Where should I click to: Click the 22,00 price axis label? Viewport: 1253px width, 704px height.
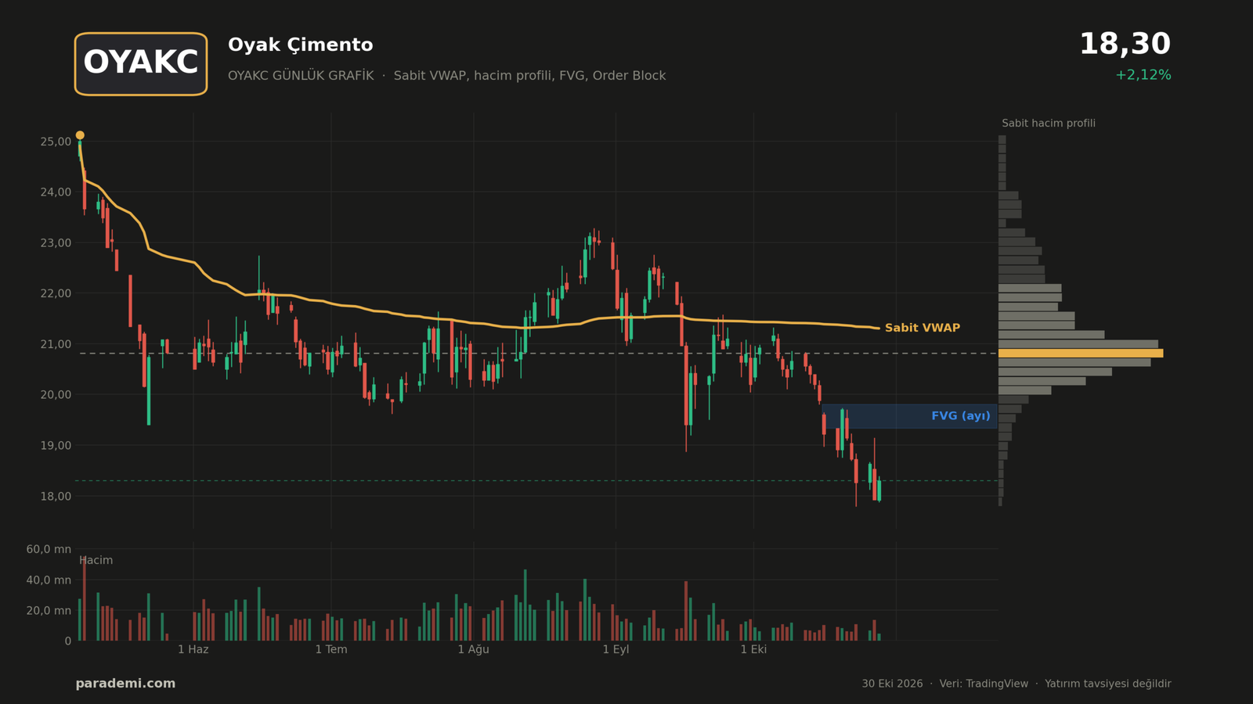point(56,293)
